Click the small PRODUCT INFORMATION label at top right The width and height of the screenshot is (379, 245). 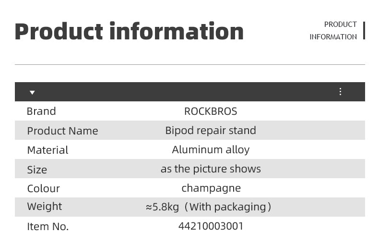point(333,30)
